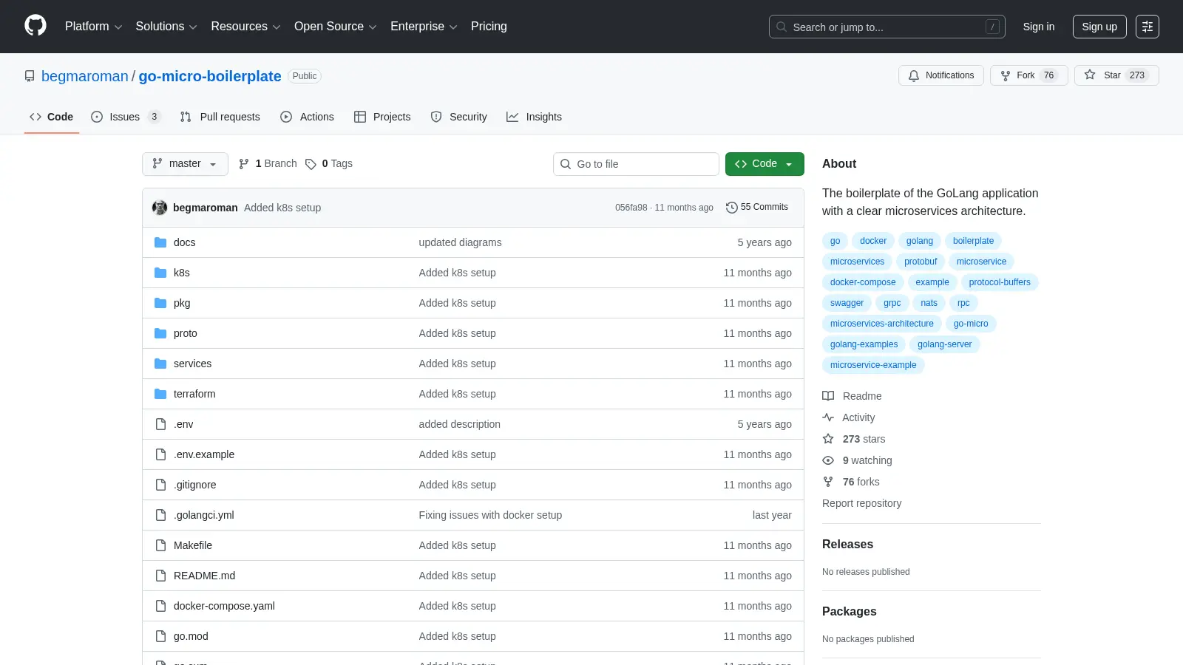Click the Notifications bell button

(x=941, y=75)
